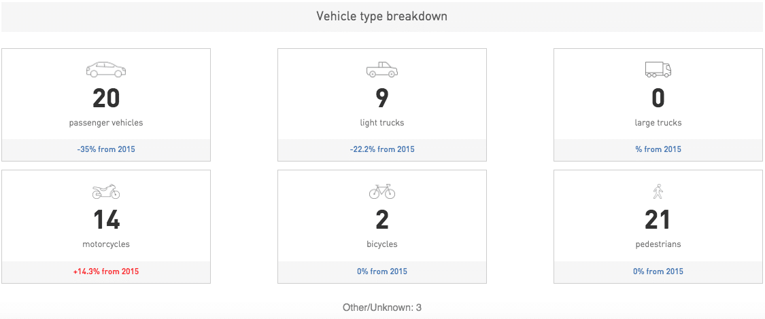The height and width of the screenshot is (319, 765).
Task: Click the pedestrians 0% from 2015 label
Action: click(x=658, y=271)
